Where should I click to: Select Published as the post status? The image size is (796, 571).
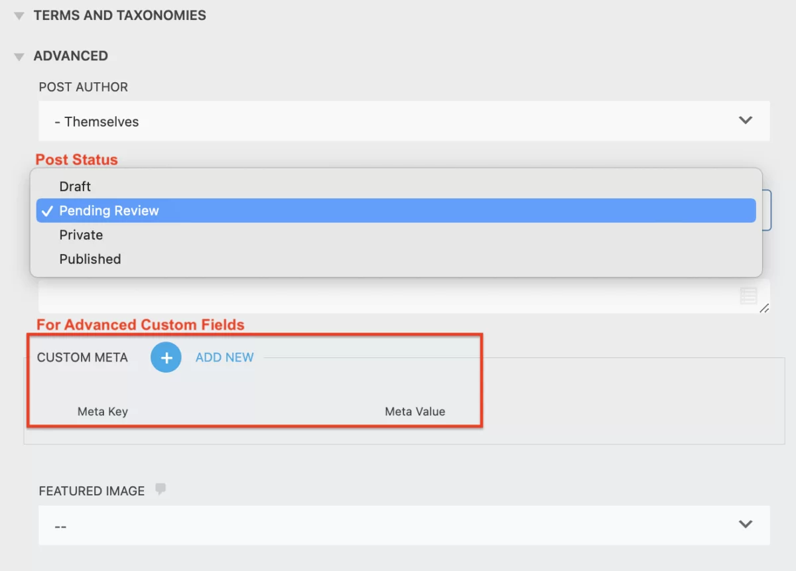coord(90,259)
